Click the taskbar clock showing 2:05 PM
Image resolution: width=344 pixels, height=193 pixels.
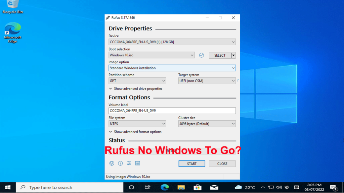(x=314, y=188)
